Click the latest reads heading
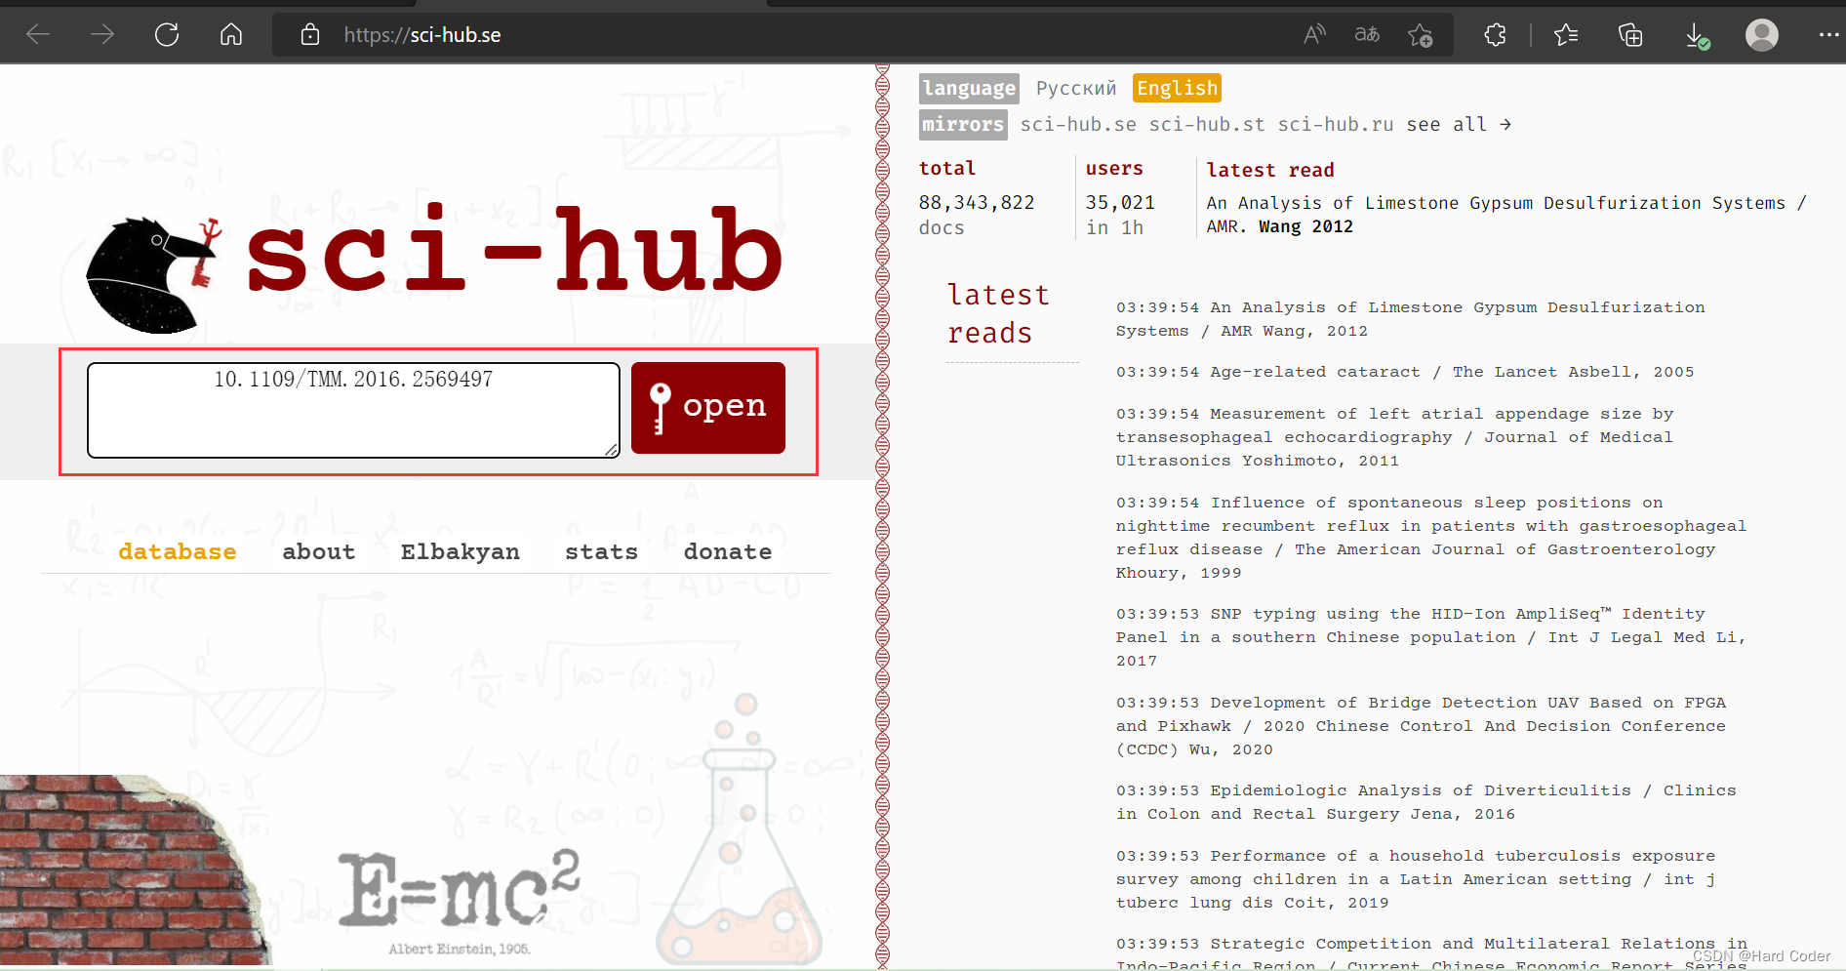The height and width of the screenshot is (971, 1846). pos(998,313)
